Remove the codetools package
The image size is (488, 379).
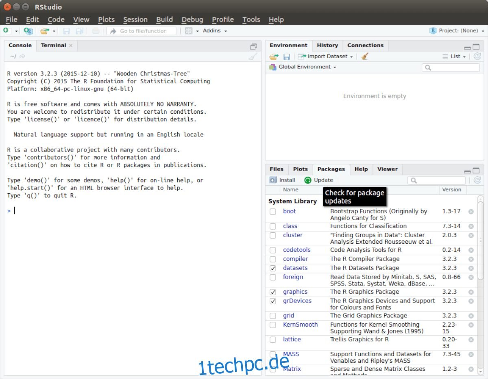click(471, 250)
